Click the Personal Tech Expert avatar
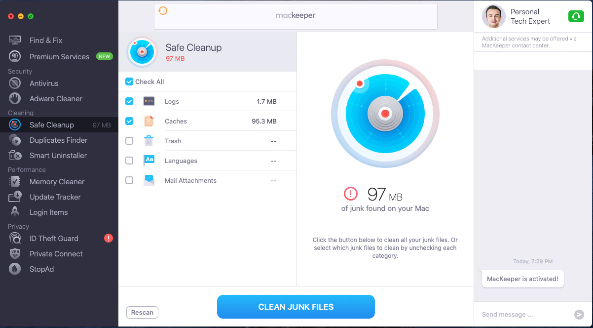The image size is (593, 328). 493,17
